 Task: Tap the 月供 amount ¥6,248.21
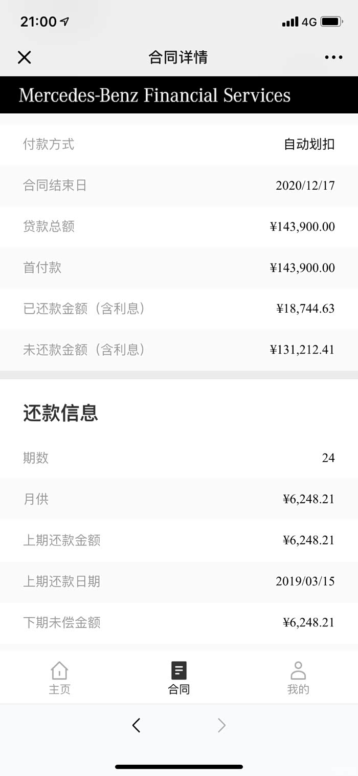pos(308,499)
